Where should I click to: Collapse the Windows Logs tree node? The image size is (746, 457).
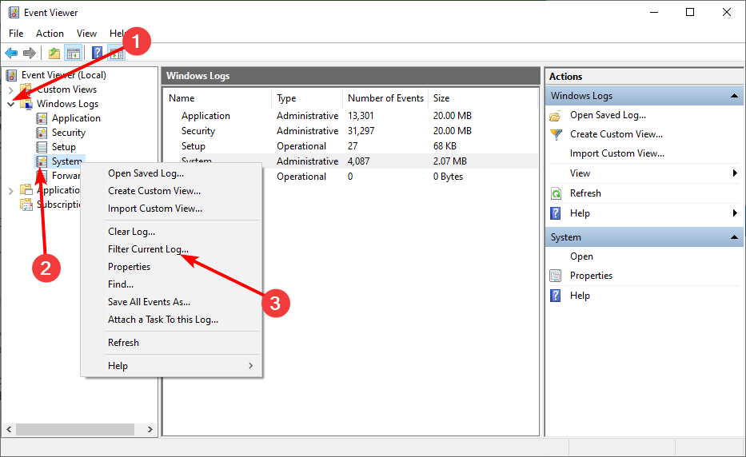pyautogui.click(x=11, y=104)
